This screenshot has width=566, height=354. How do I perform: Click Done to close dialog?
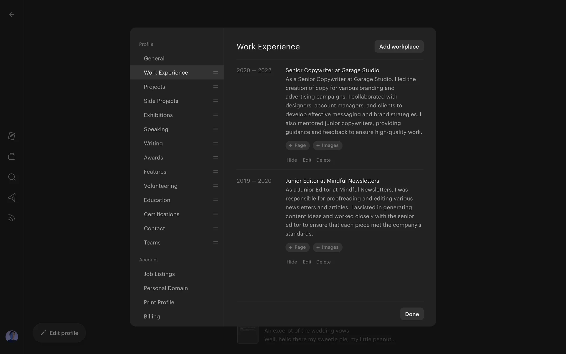(x=412, y=314)
